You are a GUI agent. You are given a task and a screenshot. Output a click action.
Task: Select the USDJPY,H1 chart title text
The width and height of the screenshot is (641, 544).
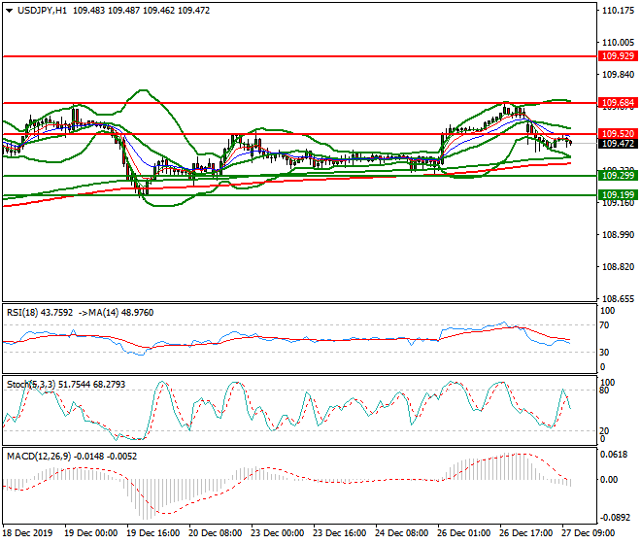pos(42,11)
